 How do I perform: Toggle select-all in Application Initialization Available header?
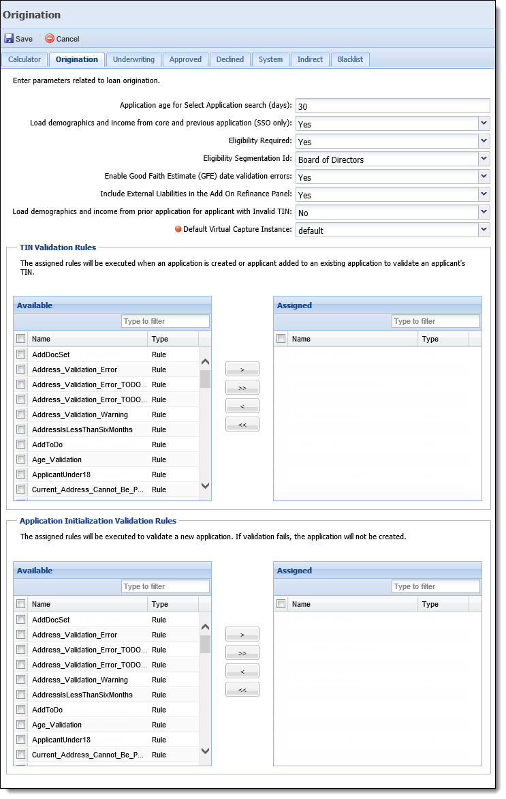tap(21, 604)
